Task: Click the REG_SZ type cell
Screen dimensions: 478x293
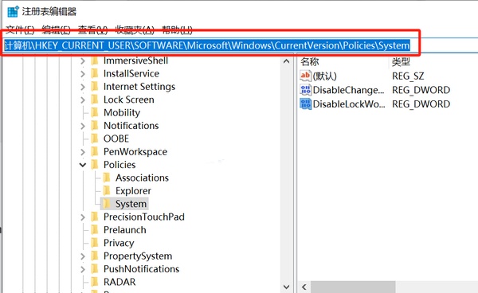Action: pos(408,76)
